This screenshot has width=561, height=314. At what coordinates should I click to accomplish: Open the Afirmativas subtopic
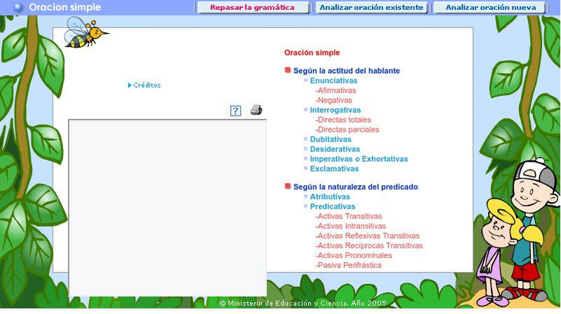pyautogui.click(x=336, y=90)
